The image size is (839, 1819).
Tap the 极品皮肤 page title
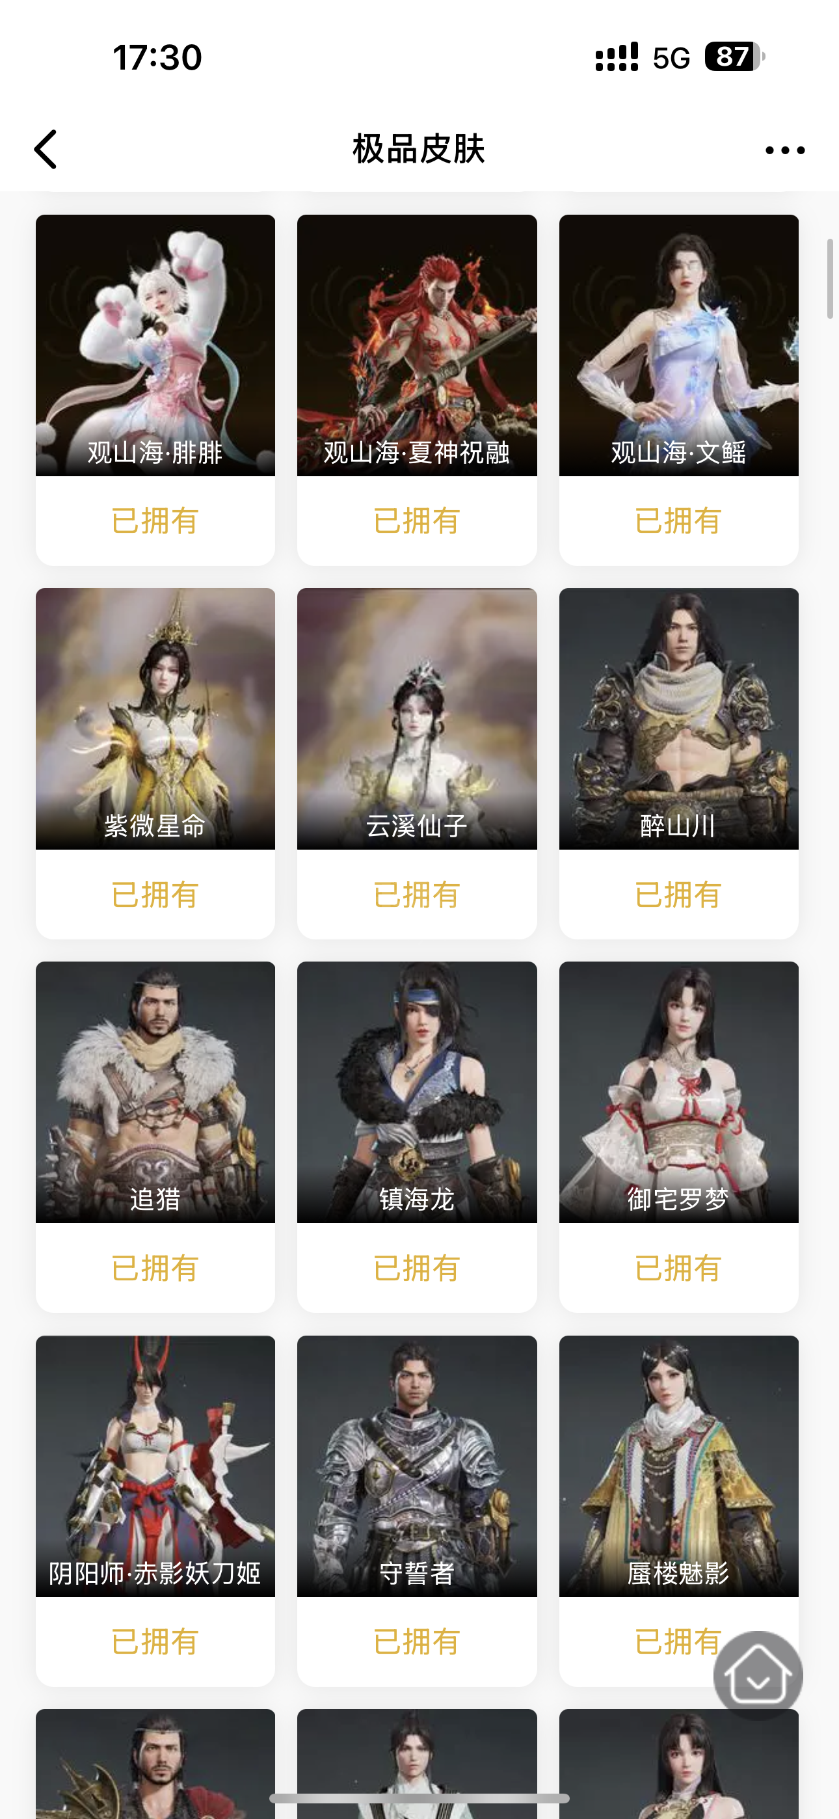point(419,149)
